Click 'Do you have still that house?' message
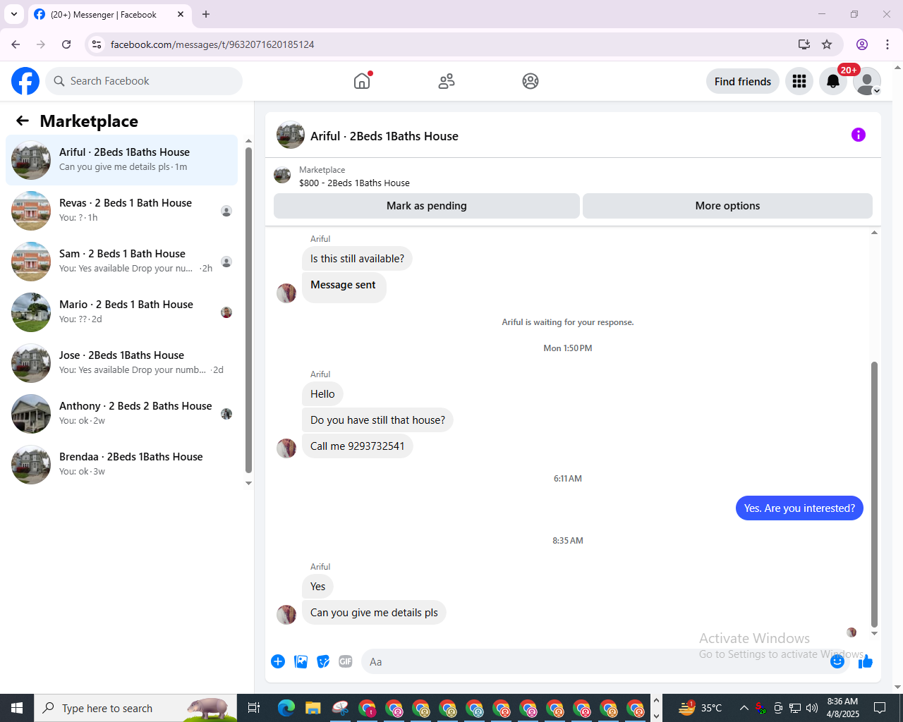Image resolution: width=903 pixels, height=722 pixels. [377, 420]
